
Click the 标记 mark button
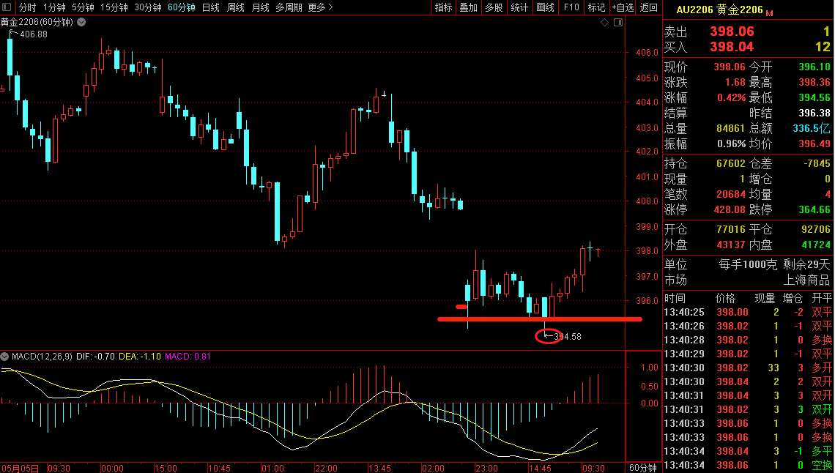(x=596, y=7)
